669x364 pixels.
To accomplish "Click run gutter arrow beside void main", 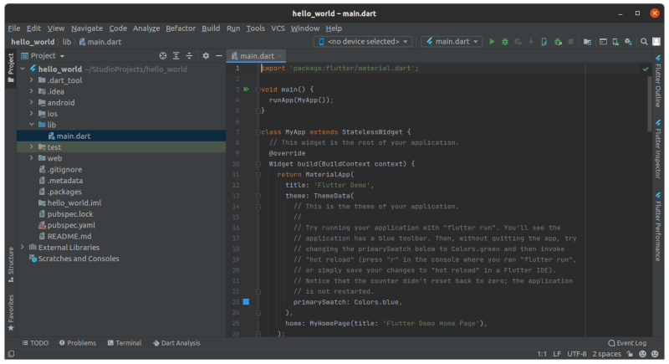I will point(246,89).
